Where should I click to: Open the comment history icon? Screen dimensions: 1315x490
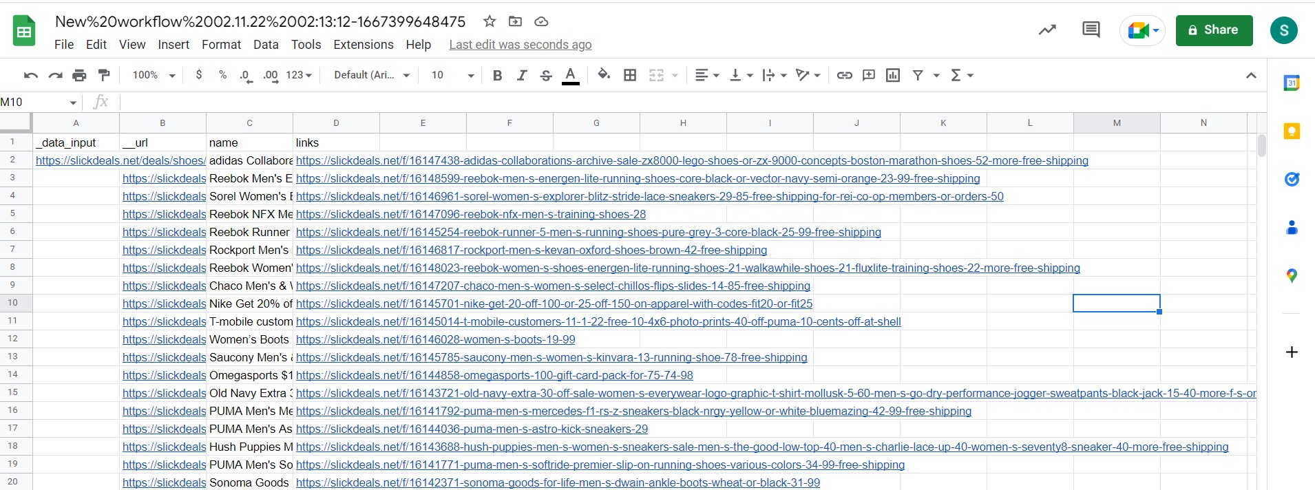[x=1091, y=30]
